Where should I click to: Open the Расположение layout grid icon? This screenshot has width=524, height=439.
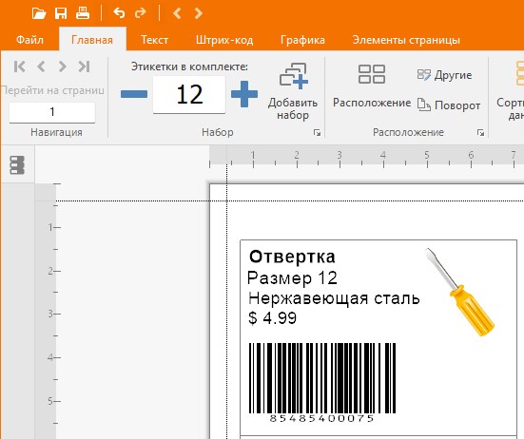[x=372, y=74]
